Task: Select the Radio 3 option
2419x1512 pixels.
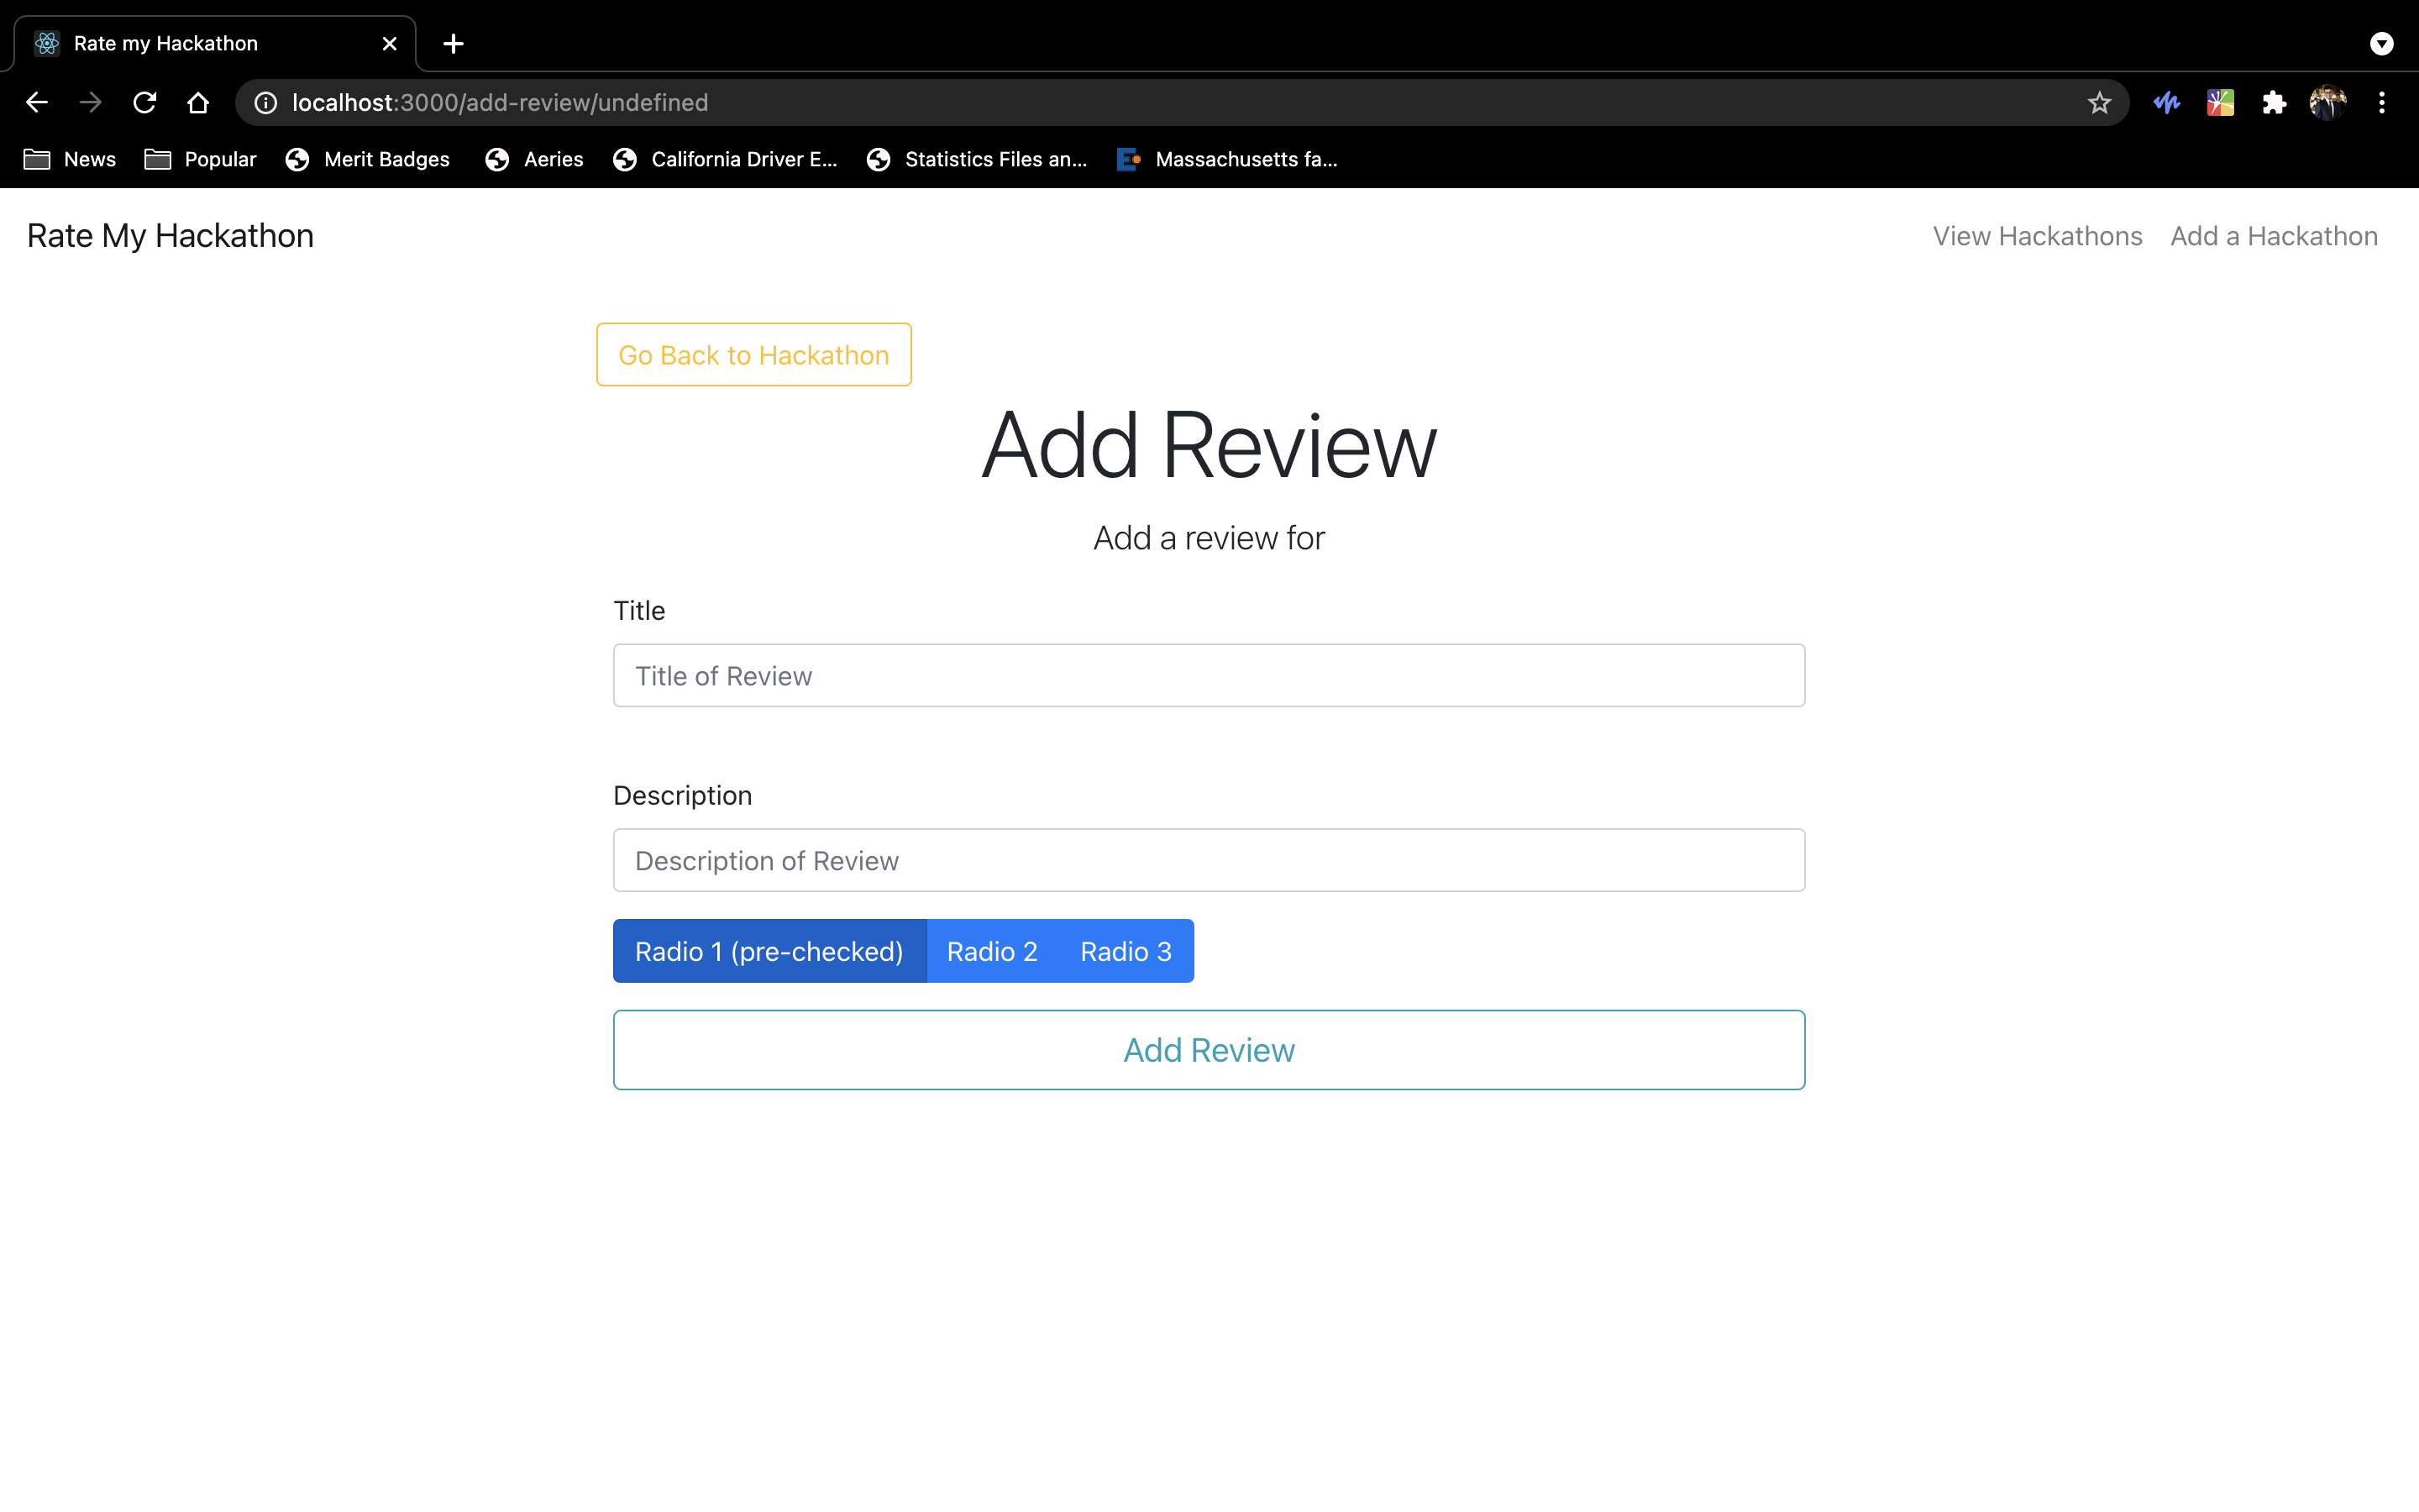Action: [x=1126, y=951]
